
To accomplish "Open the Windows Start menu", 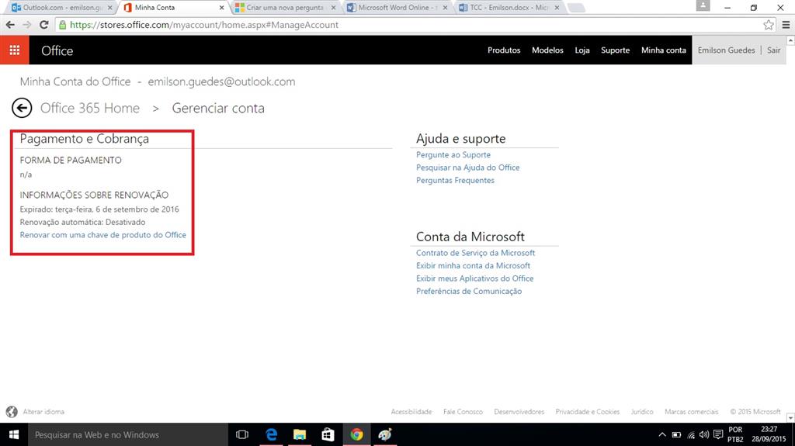I will pyautogui.click(x=14, y=434).
